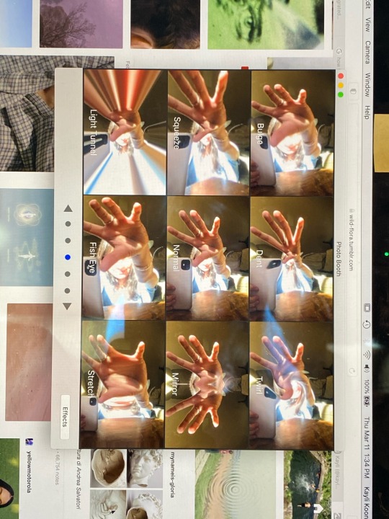Open the blue astral figure Tumblr image
Screen dimensions: 389x519
[27, 237]
